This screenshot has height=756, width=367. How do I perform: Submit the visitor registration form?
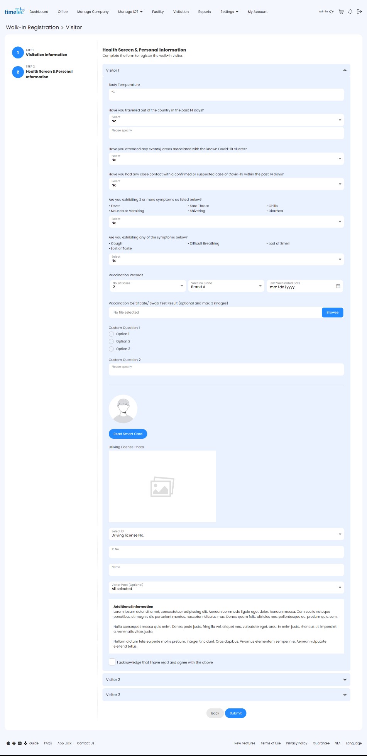coord(235,713)
